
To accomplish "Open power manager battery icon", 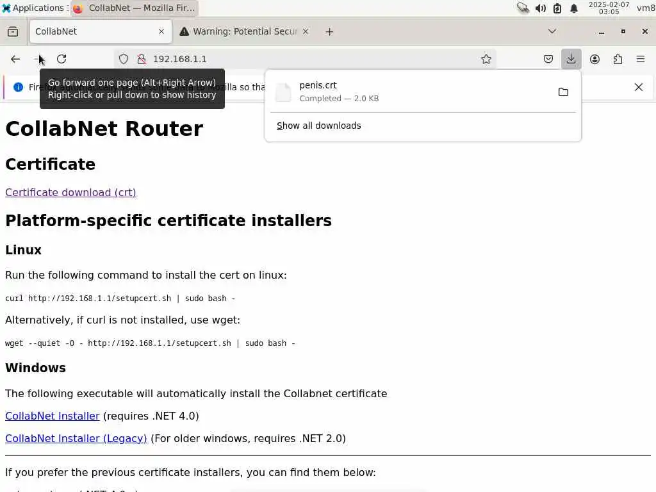I will coord(557,8).
